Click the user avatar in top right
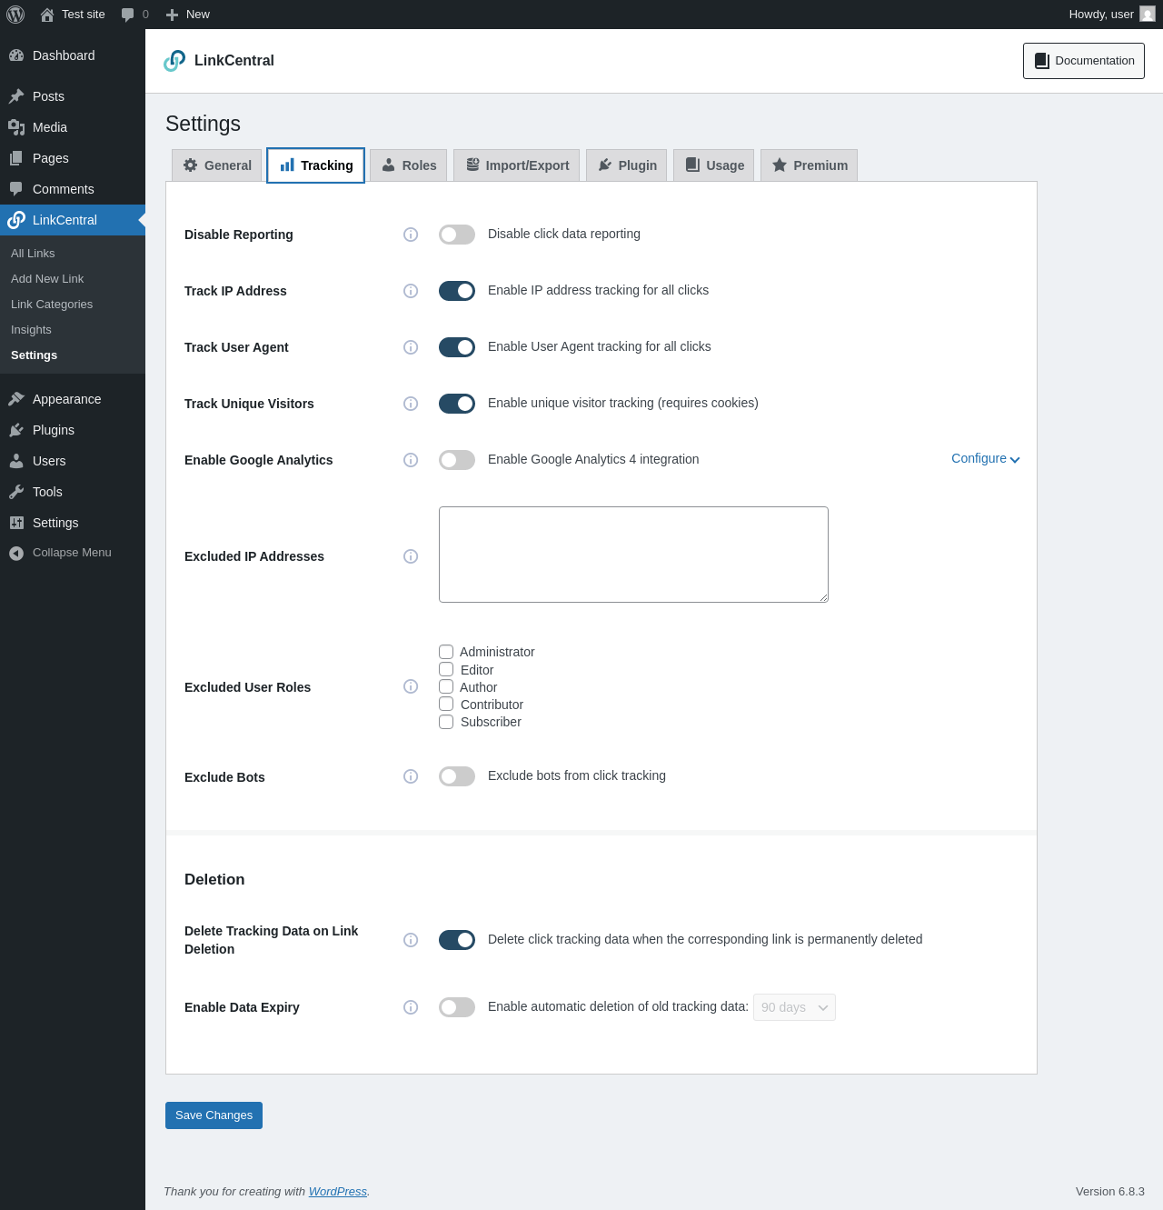This screenshot has height=1210, width=1163. tap(1148, 15)
